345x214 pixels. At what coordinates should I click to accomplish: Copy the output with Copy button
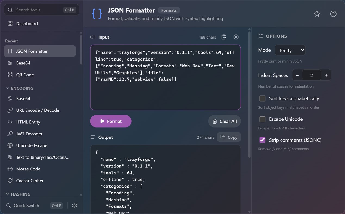229,137
